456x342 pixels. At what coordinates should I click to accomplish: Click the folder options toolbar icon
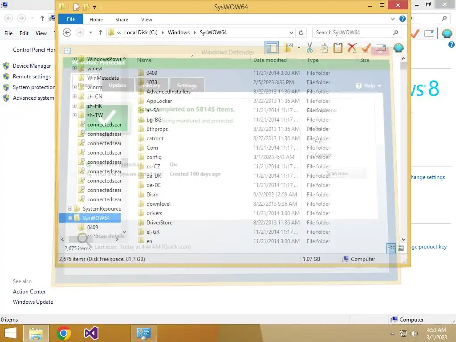click(289, 48)
